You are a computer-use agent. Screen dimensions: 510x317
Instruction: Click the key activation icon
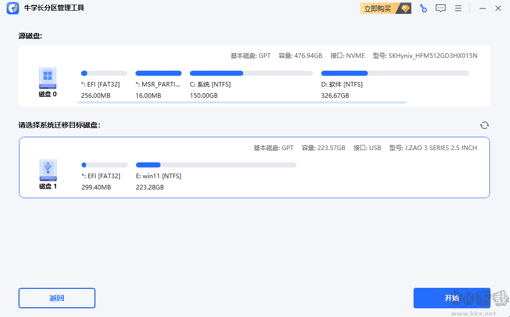423,8
